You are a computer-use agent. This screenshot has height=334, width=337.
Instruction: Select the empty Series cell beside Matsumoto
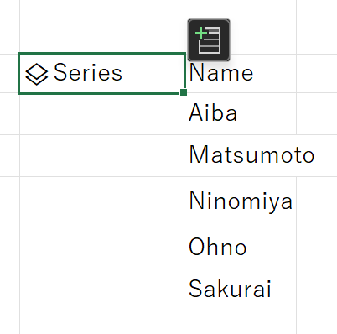pyautogui.click(x=102, y=155)
